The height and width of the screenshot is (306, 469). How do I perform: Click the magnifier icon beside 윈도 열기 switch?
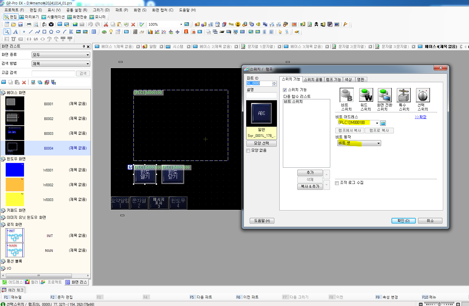tap(130, 167)
